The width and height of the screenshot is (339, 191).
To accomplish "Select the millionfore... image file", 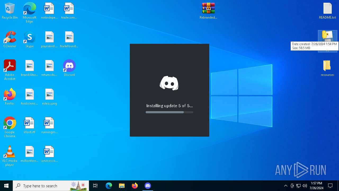I will tap(29, 154).
